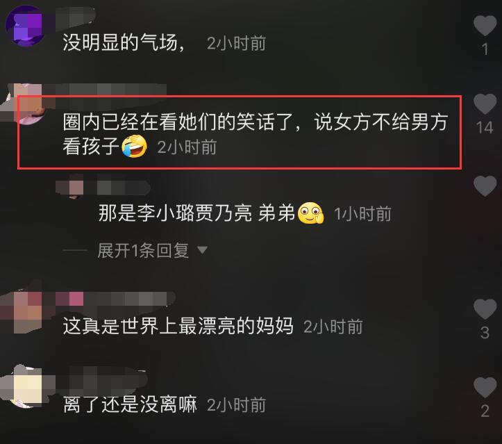This screenshot has height=444, width=502.
Task: Tap the comment "这真是世界上最漂亮的妈妈"
Action: [x=178, y=326]
